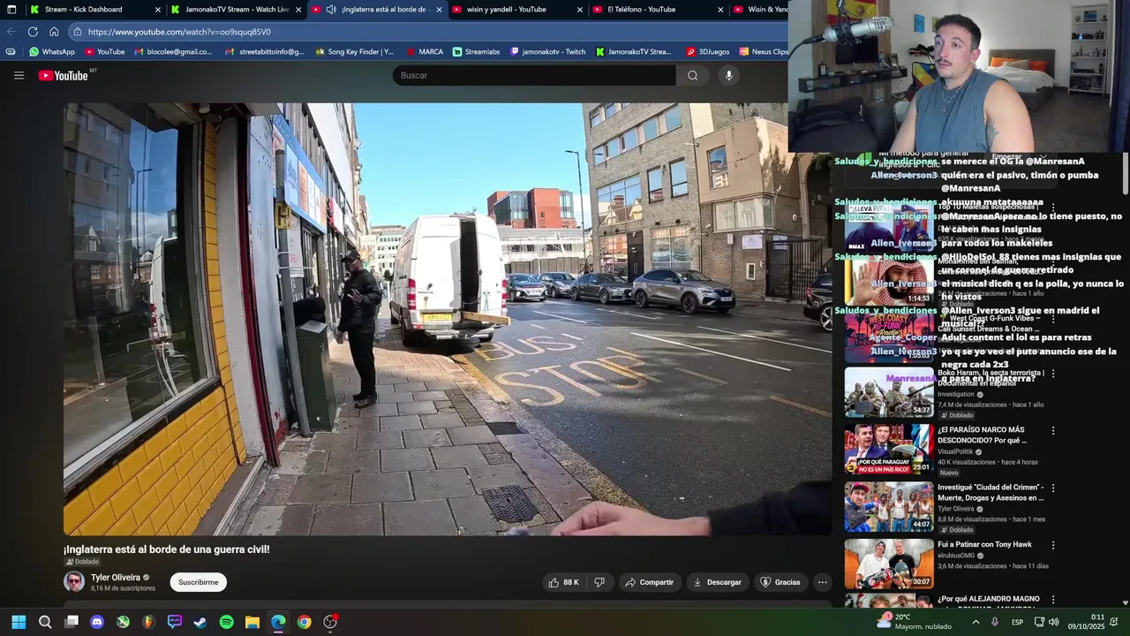The height and width of the screenshot is (636, 1130).
Task: Click the browser address bar URL
Action: (179, 32)
